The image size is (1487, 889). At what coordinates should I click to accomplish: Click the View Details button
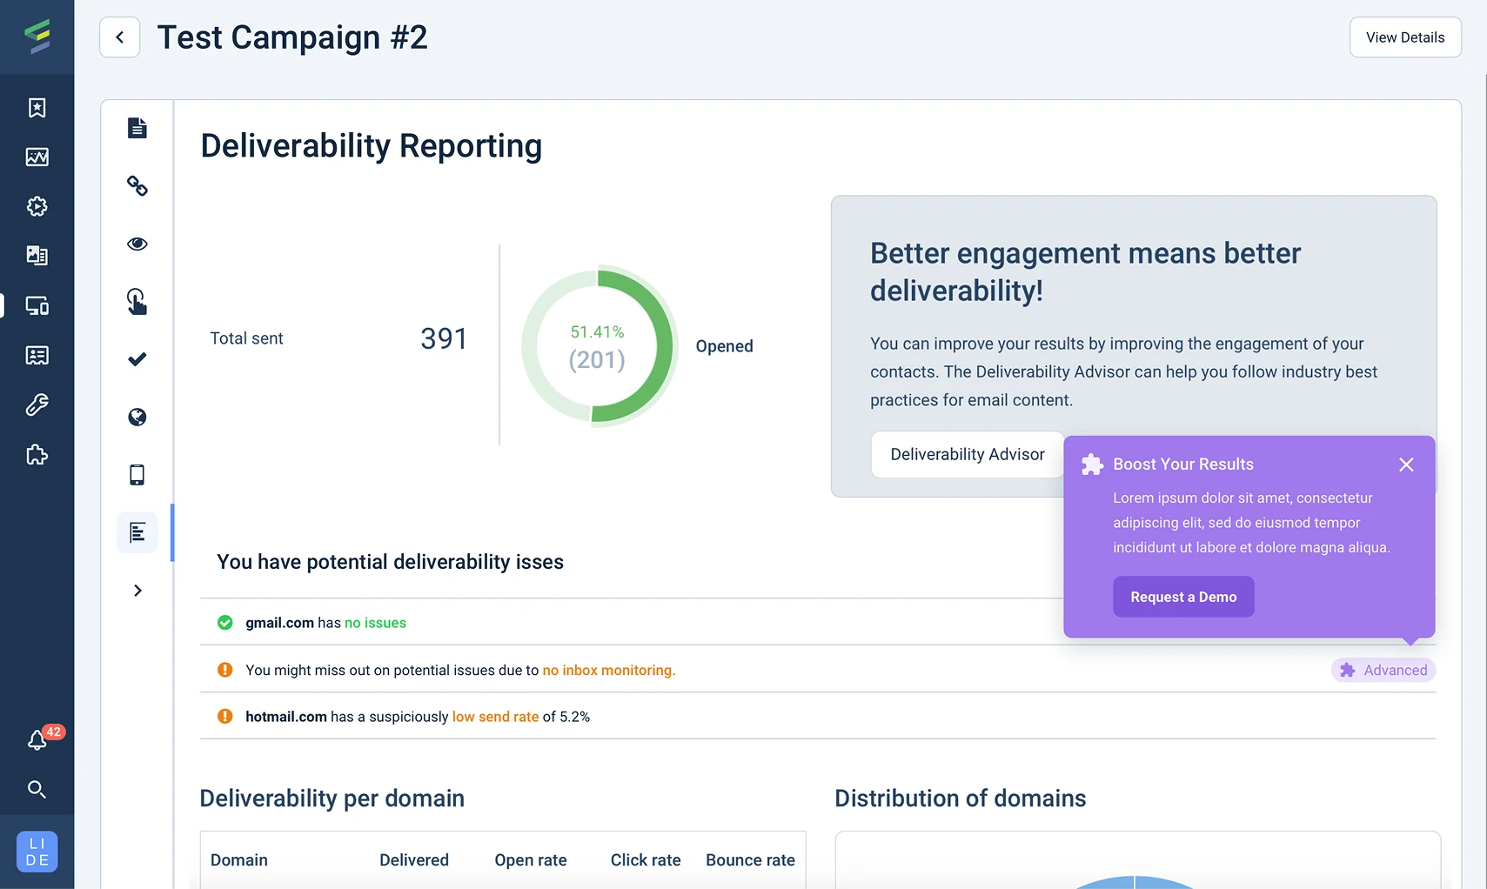[1404, 37]
